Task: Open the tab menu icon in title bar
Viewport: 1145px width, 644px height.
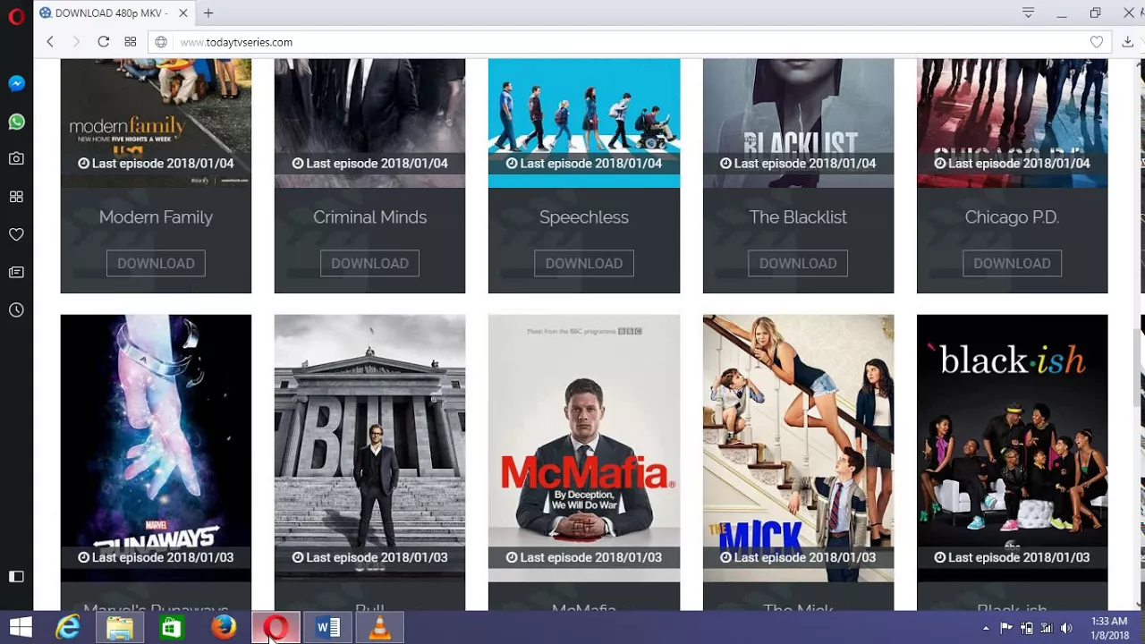Action: [x=1028, y=13]
